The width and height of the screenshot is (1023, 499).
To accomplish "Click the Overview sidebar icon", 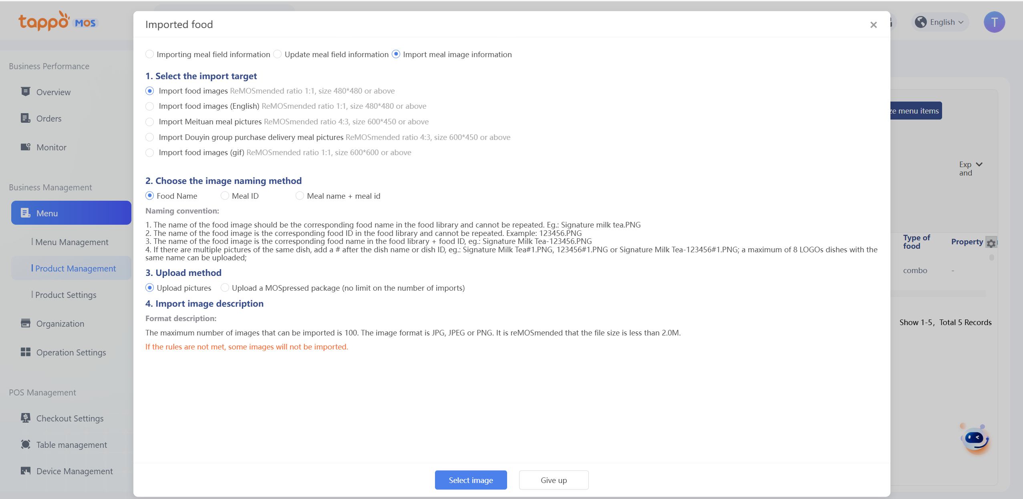I will pyautogui.click(x=26, y=92).
